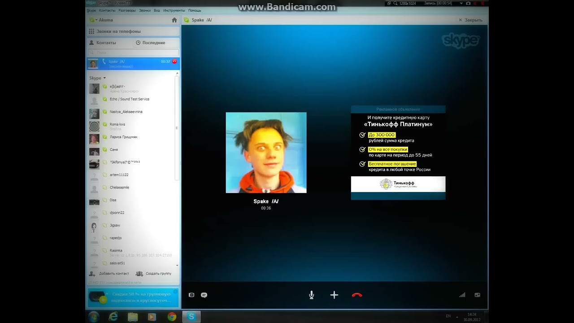Click the plus icon to add participants
The width and height of the screenshot is (574, 323).
(334, 295)
